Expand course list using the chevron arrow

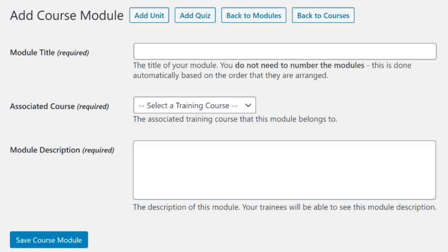248,105
